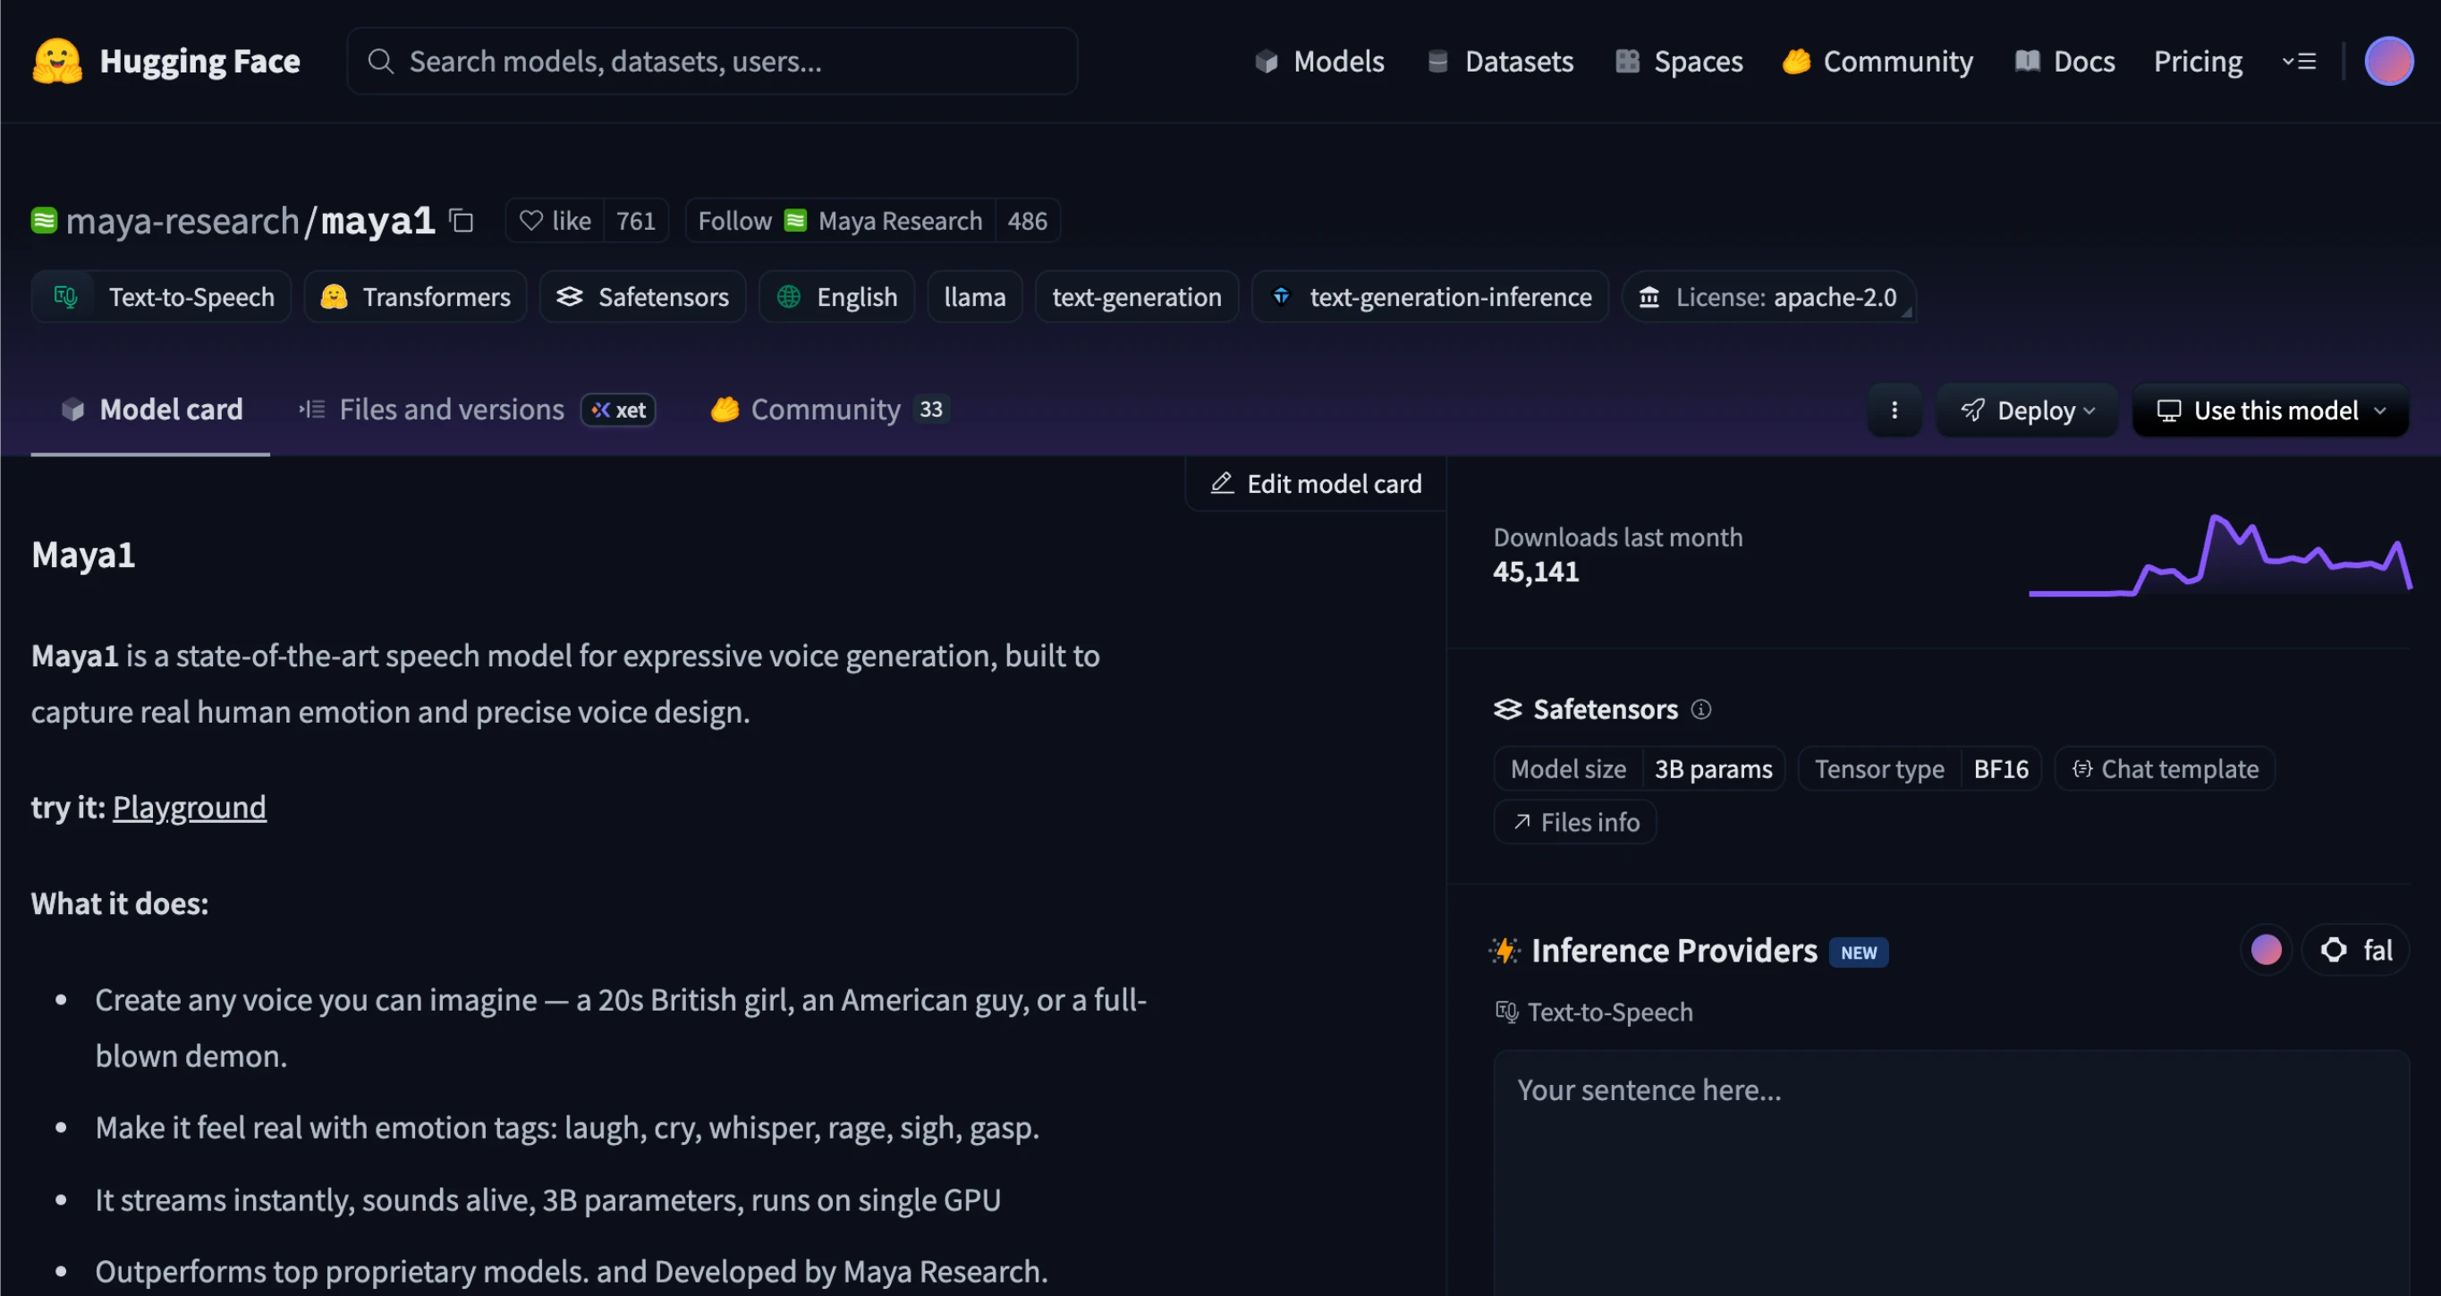Click the heart like icon
This screenshot has width=2441, height=1296.
pyautogui.click(x=531, y=221)
